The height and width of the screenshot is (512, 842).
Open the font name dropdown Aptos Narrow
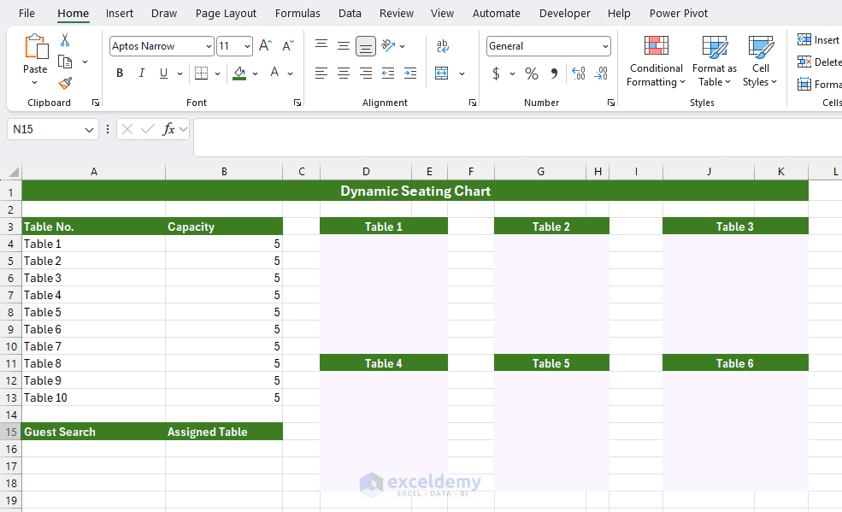point(209,47)
